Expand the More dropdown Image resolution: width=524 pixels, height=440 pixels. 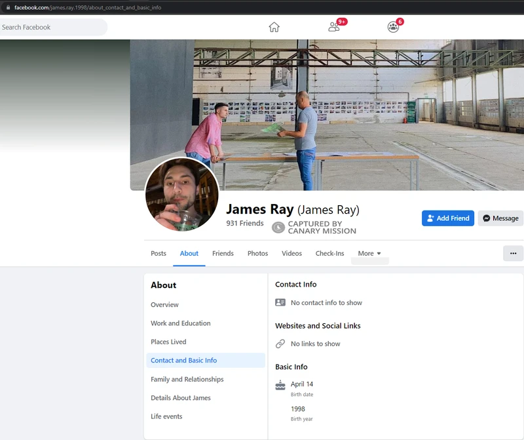[x=369, y=253]
